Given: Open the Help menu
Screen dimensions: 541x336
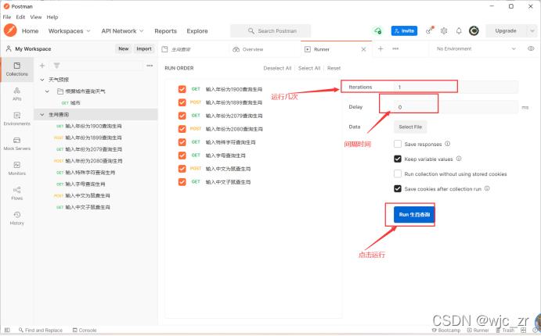Looking at the screenshot, I should [x=52, y=17].
